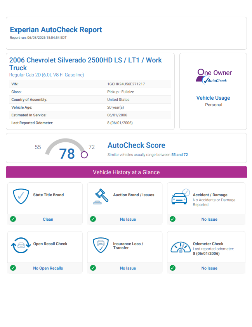Click the Insurance Loss / Transfer label
Screen dimensions: 252x327
click(128, 246)
